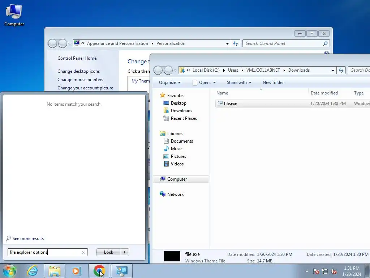Viewport: 370px width, 278px height.
Task: Open Windows Media Player taskbar icon
Action: pos(77,271)
